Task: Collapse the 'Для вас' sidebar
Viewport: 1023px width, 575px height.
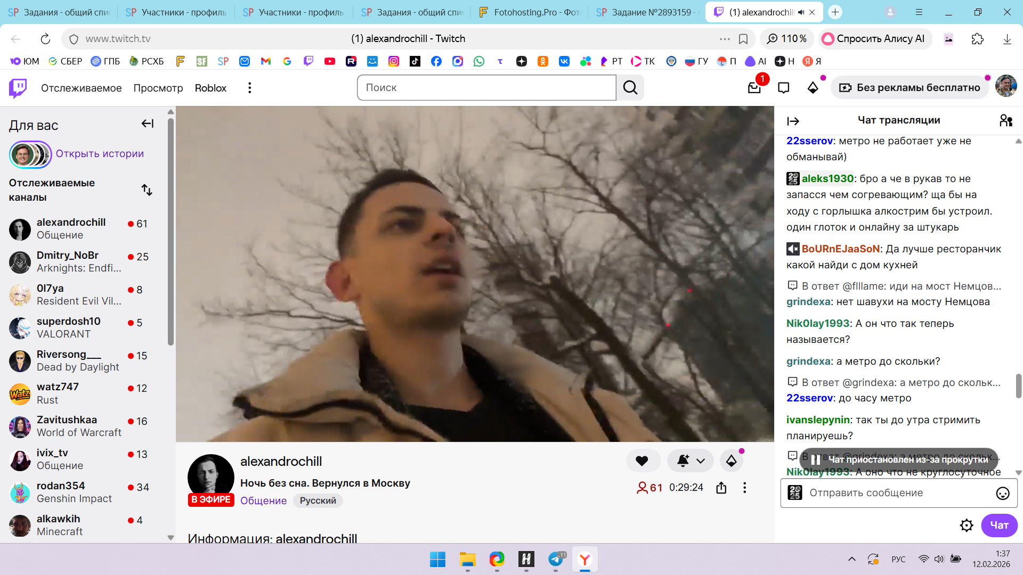Action: pyautogui.click(x=147, y=124)
